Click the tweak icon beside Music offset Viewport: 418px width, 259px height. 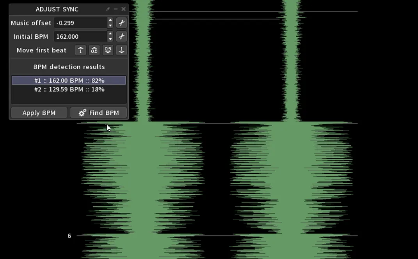121,23
